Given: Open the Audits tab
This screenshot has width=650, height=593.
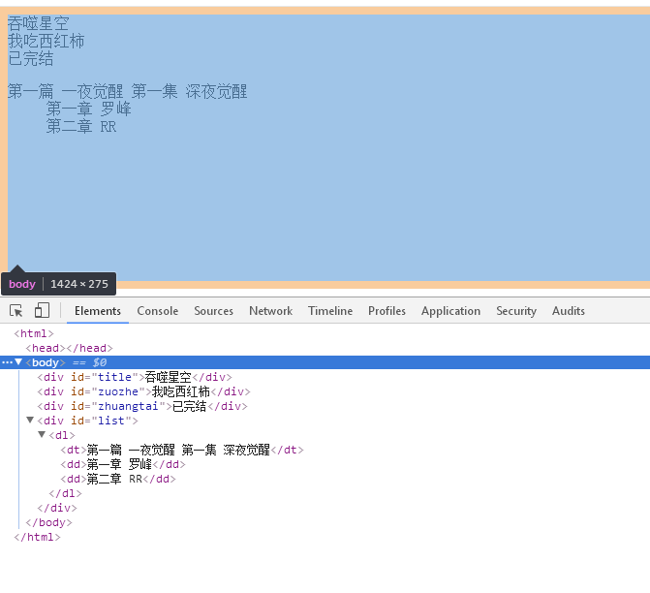Looking at the screenshot, I should pos(568,311).
